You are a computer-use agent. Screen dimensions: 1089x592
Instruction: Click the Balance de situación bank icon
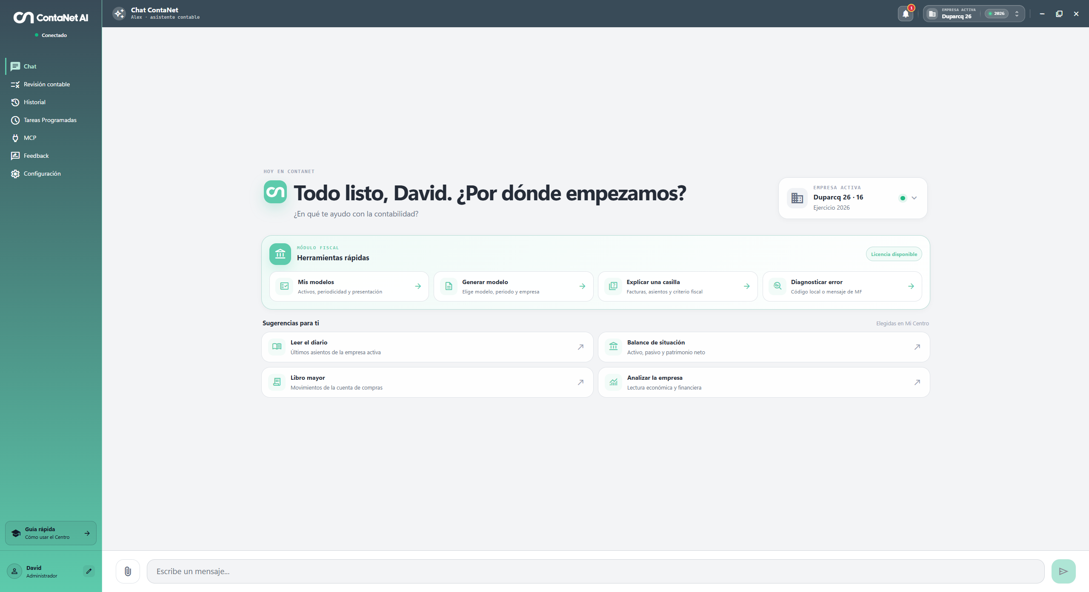tap(613, 347)
